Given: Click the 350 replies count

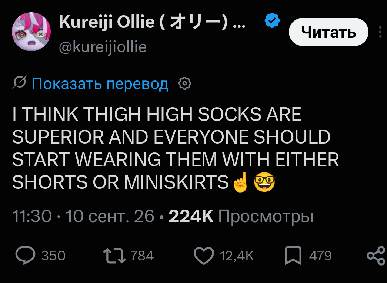Looking at the screenshot, I should pos(53,256).
